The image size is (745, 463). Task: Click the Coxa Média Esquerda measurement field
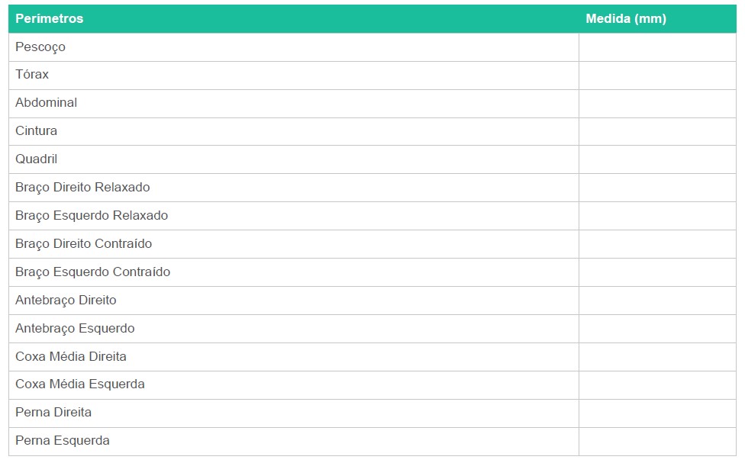click(x=657, y=385)
